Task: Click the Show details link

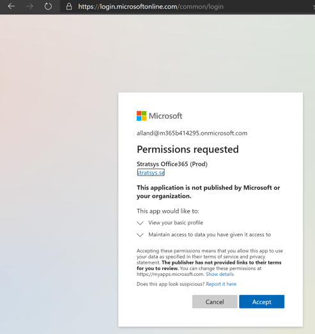Action: point(220,274)
